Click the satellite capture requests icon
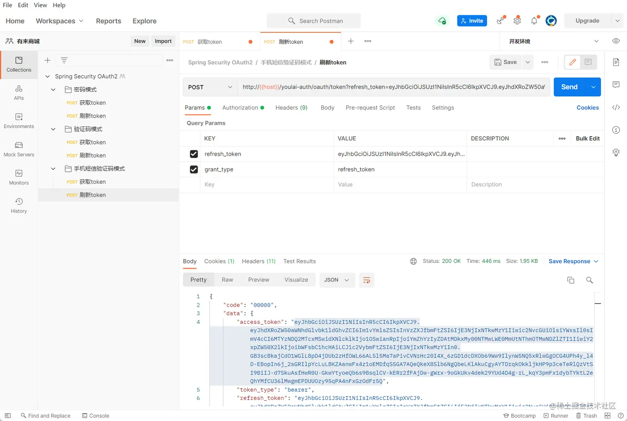627x421 pixels. 501,21
